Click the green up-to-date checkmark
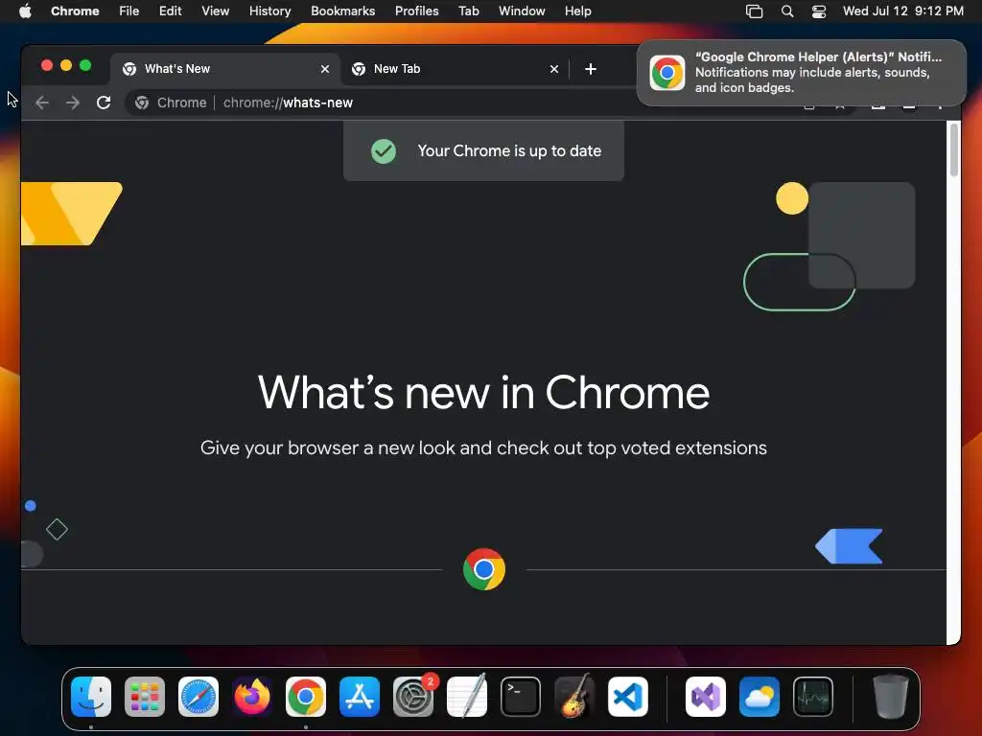The image size is (982, 736). pos(384,150)
